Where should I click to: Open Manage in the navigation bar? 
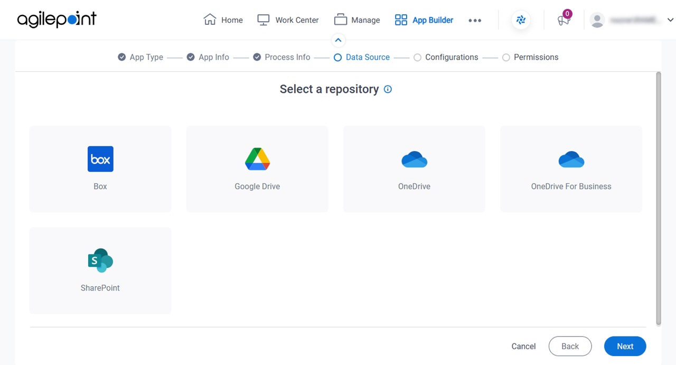pyautogui.click(x=357, y=20)
